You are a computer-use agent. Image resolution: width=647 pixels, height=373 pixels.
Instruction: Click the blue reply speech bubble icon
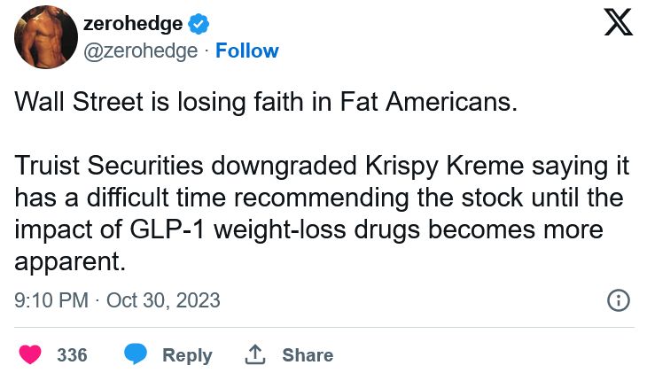136,355
